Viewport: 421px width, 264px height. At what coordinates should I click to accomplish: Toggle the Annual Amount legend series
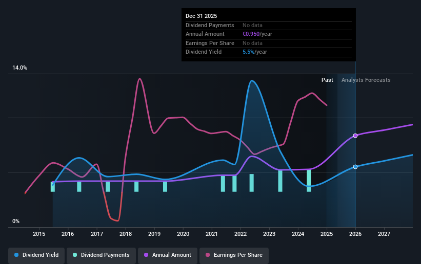(x=168, y=255)
